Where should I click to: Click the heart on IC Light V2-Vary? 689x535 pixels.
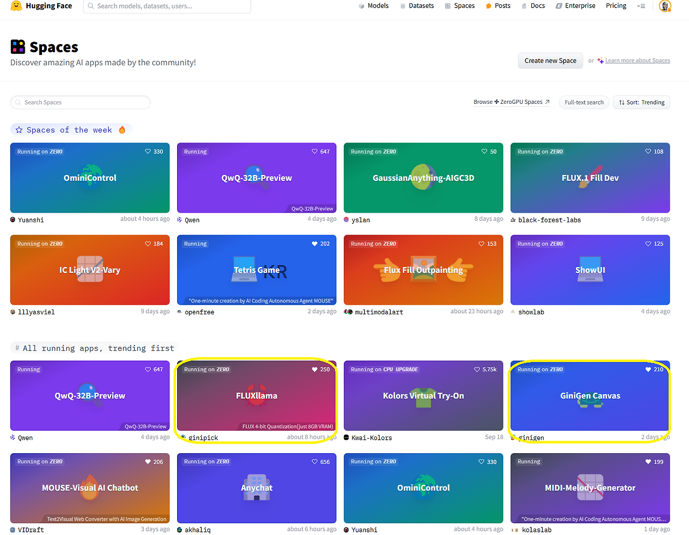coord(147,244)
